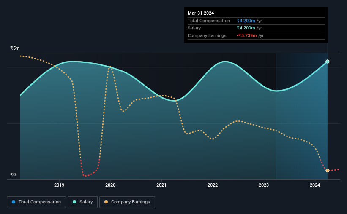Click the 2024 x-axis label

pos(315,185)
